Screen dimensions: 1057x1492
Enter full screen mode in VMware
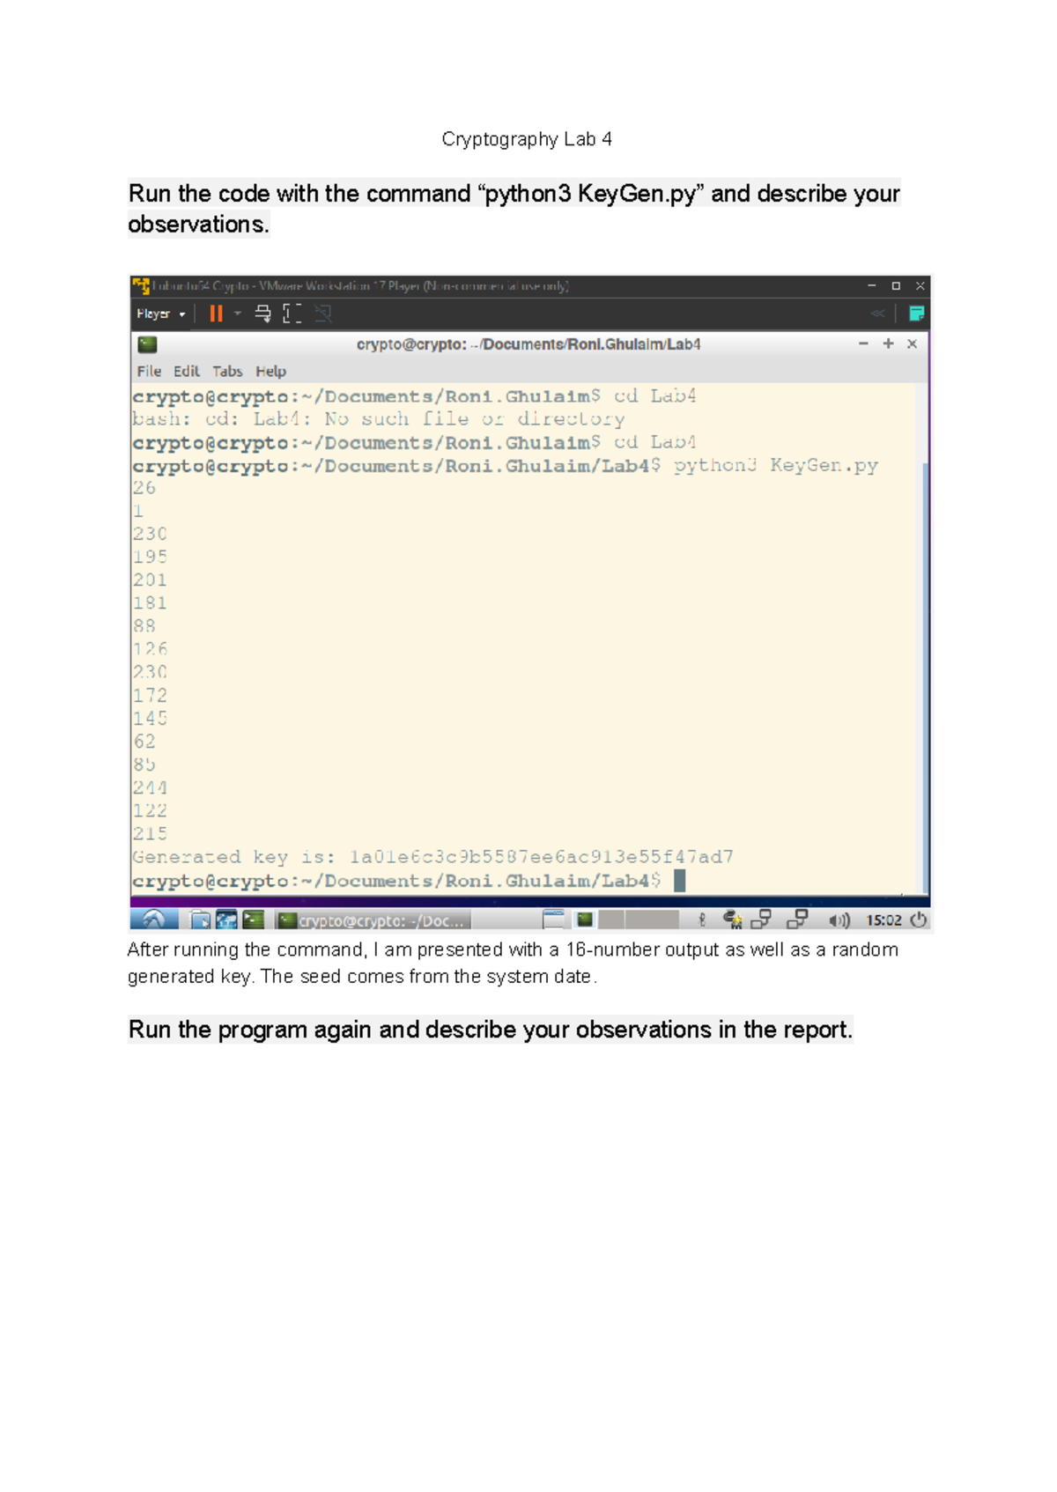click(292, 314)
